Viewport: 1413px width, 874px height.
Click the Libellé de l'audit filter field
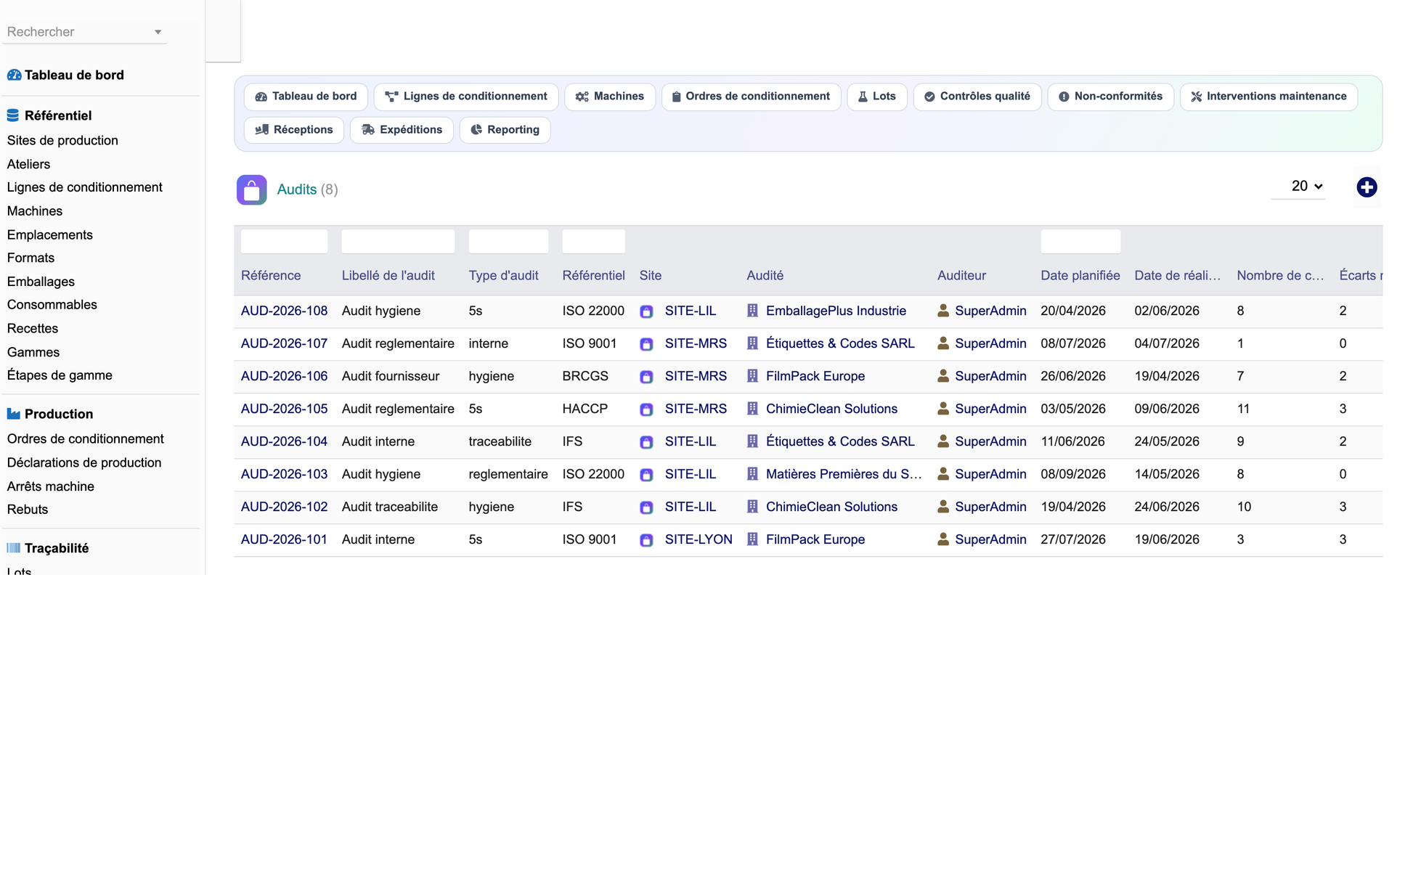click(398, 241)
